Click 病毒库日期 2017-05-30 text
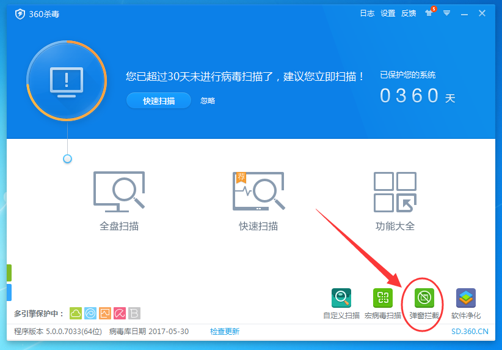Viewport: 502px width, 350px height. [x=149, y=332]
